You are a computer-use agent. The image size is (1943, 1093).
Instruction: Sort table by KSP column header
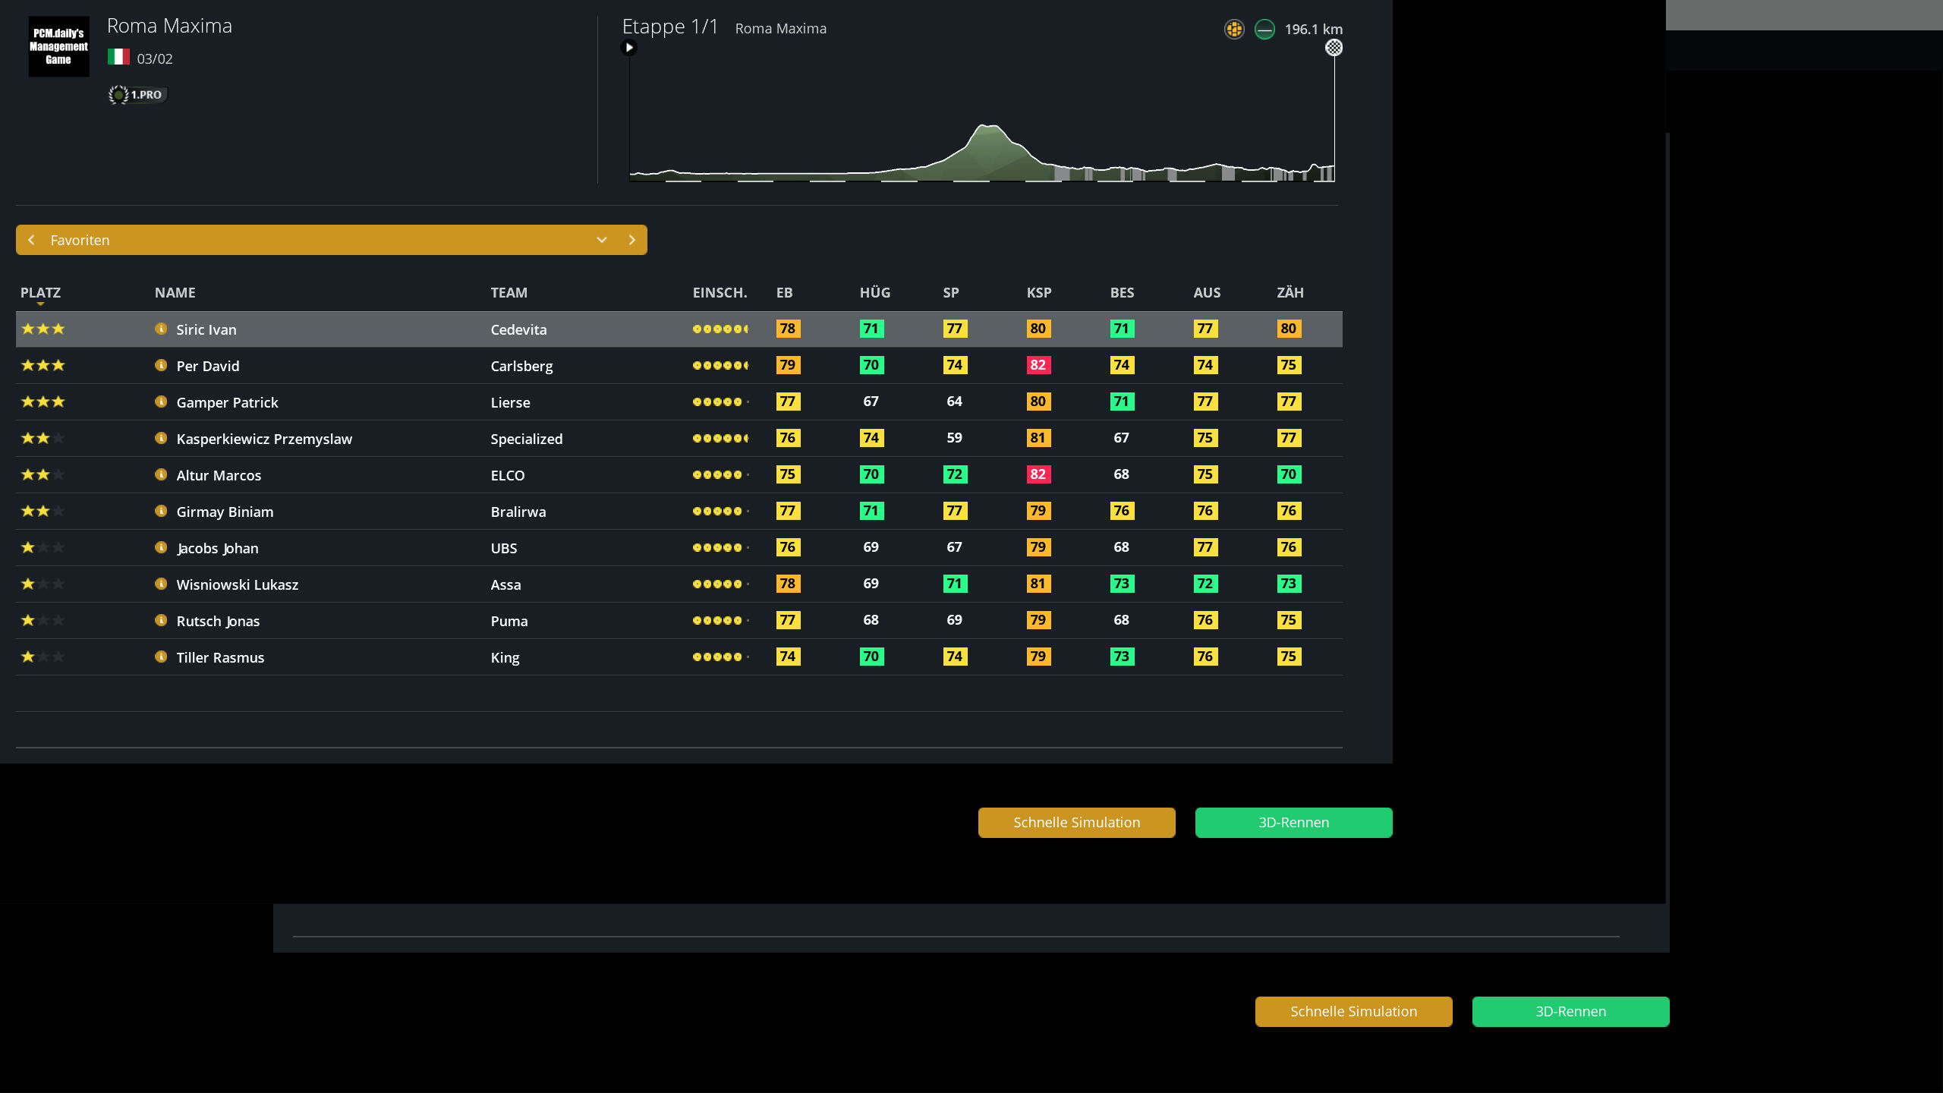pyautogui.click(x=1039, y=293)
